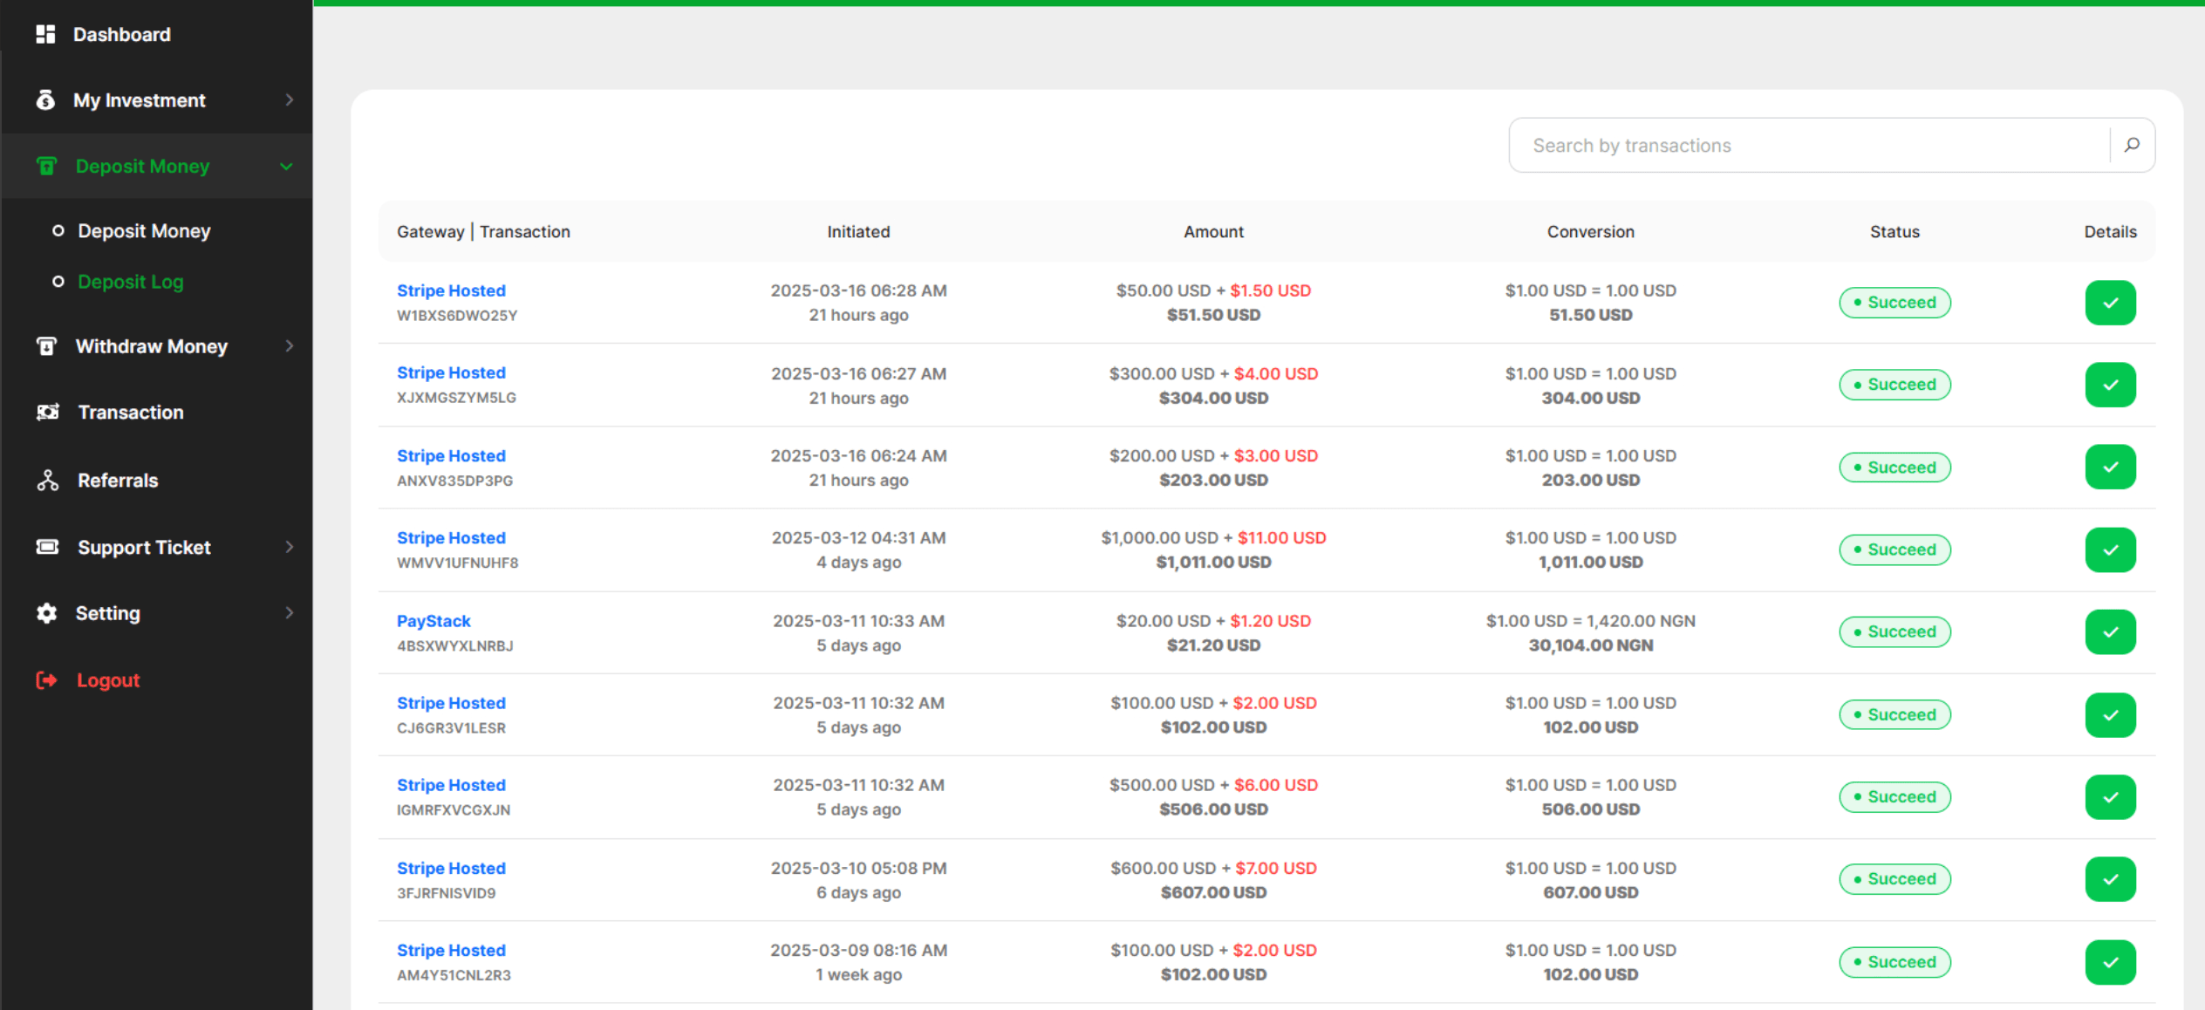Viewport: 2205px width, 1010px height.
Task: Click the Transaction sidebar icon
Action: (47, 412)
